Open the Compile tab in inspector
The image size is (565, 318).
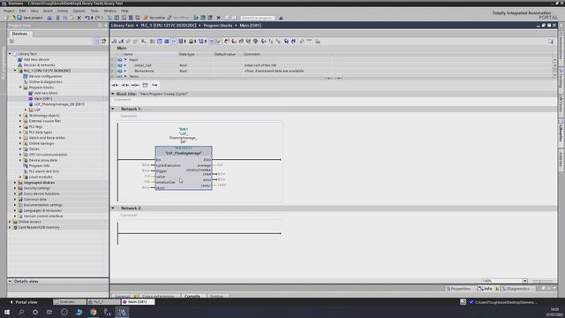click(x=192, y=296)
